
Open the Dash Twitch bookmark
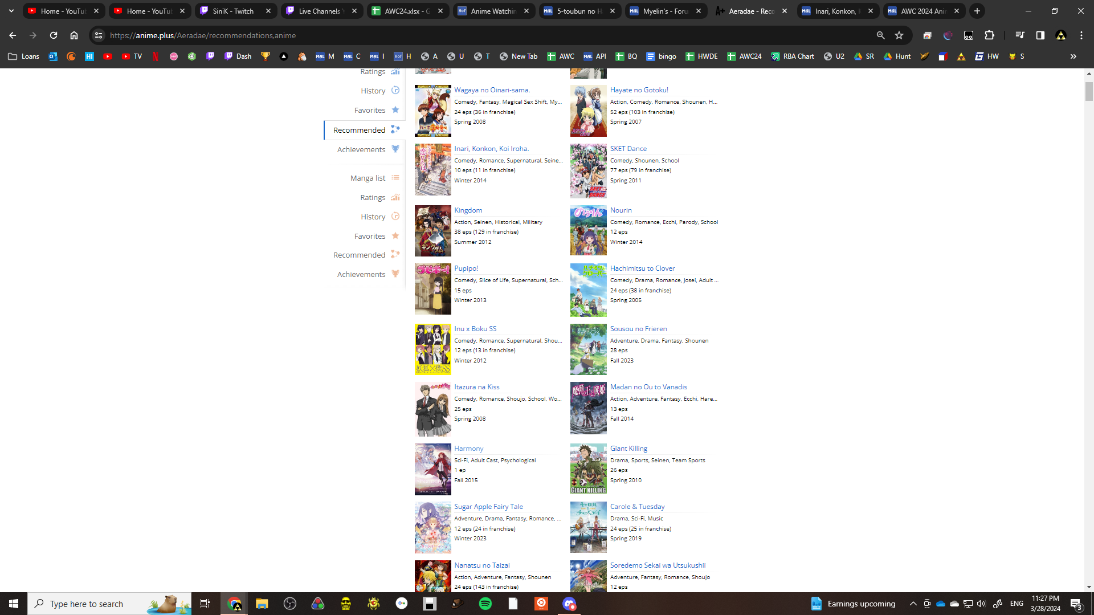click(x=238, y=56)
